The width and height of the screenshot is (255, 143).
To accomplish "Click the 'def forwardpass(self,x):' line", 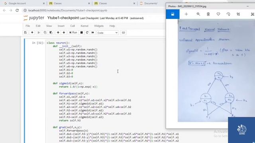I will click(x=71, y=94).
